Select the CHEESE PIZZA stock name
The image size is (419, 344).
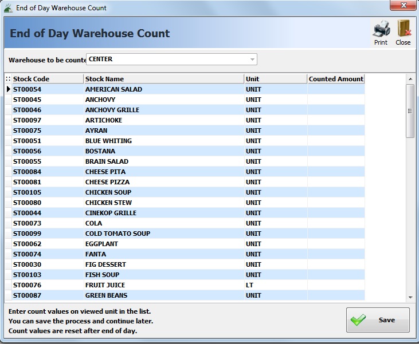click(x=107, y=182)
